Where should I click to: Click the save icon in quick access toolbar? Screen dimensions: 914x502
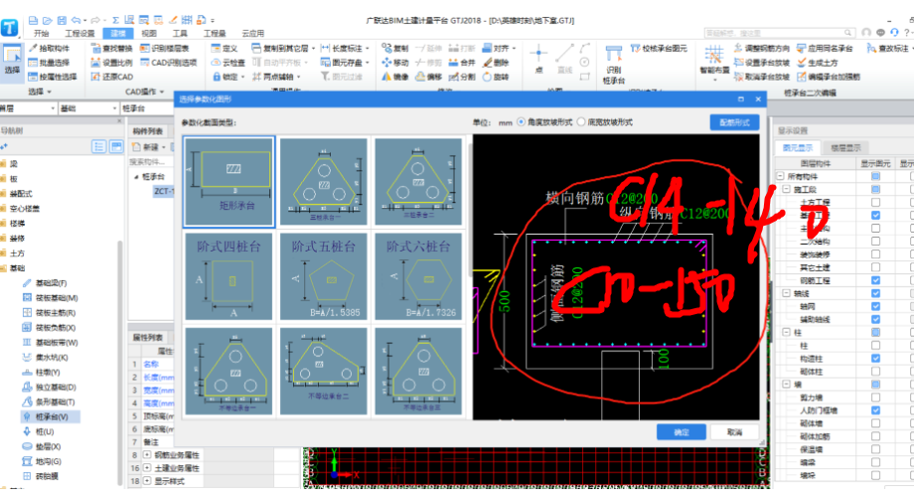(63, 21)
